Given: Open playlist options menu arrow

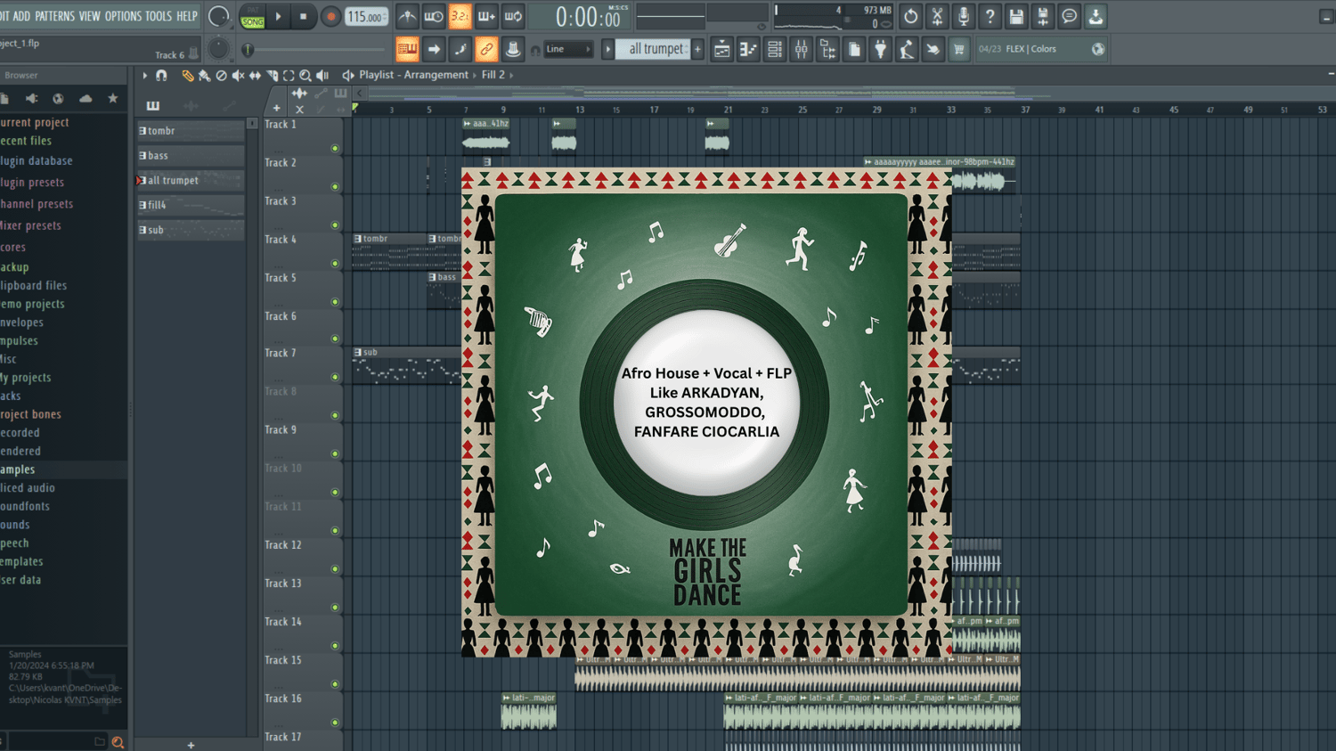Looking at the screenshot, I should (144, 76).
